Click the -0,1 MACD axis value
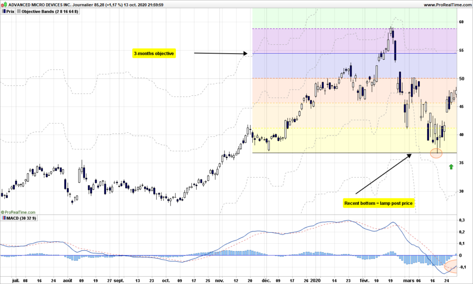 (462, 267)
